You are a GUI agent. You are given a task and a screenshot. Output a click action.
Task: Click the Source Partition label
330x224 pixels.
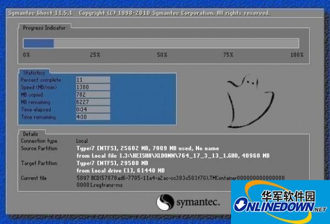coord(41,148)
